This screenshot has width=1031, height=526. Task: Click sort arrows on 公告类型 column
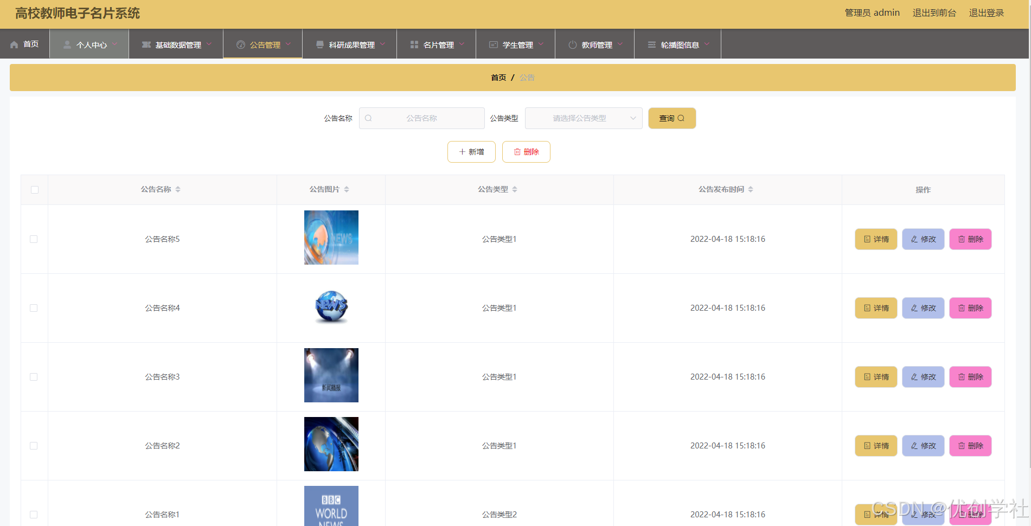point(515,189)
